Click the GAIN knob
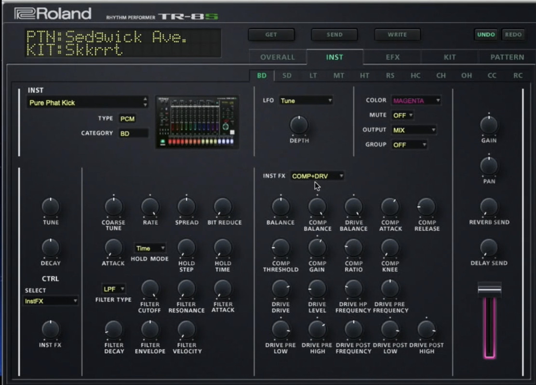 489,125
